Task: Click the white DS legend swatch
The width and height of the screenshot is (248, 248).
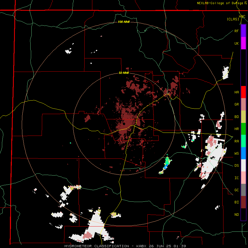Action: (243, 165)
